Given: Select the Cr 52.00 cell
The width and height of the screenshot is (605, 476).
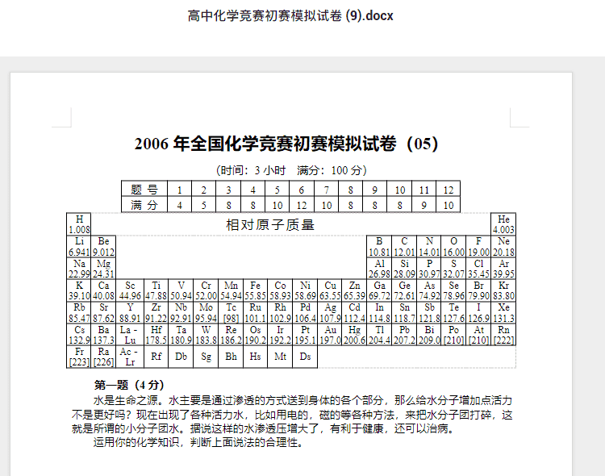Looking at the screenshot, I should (206, 290).
